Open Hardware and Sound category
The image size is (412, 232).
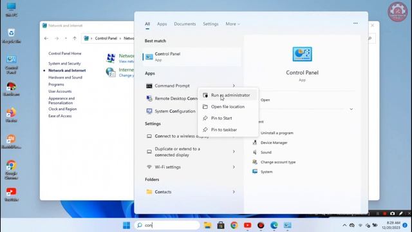(65, 77)
